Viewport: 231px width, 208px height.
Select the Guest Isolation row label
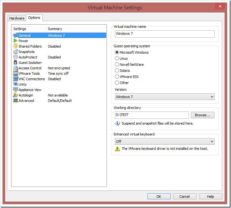tap(30, 63)
